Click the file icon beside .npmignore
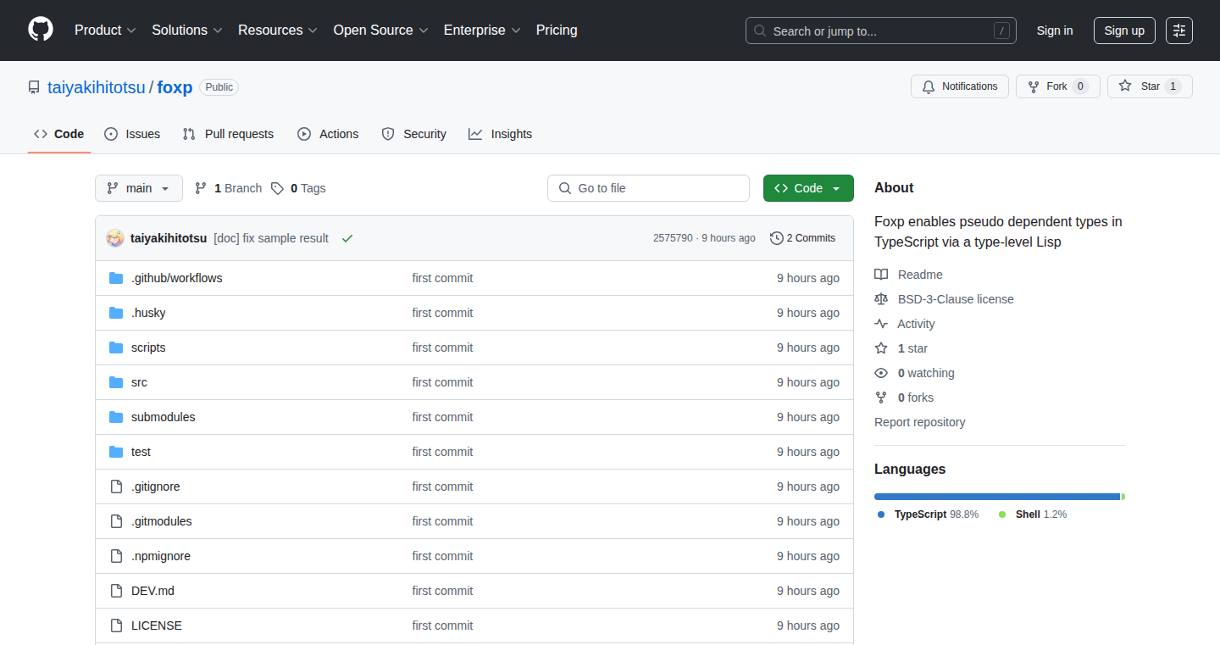 (x=116, y=556)
